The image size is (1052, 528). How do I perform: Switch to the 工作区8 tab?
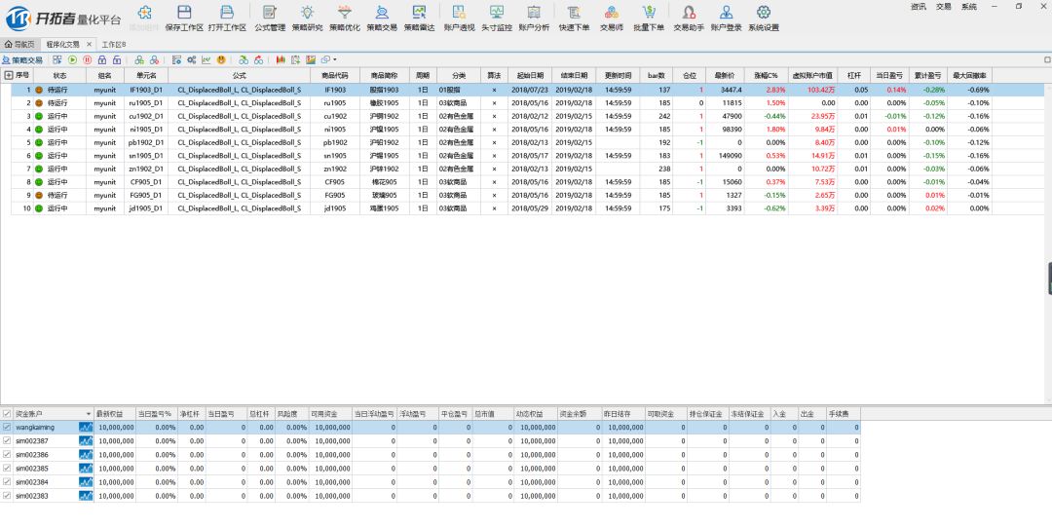coord(114,44)
